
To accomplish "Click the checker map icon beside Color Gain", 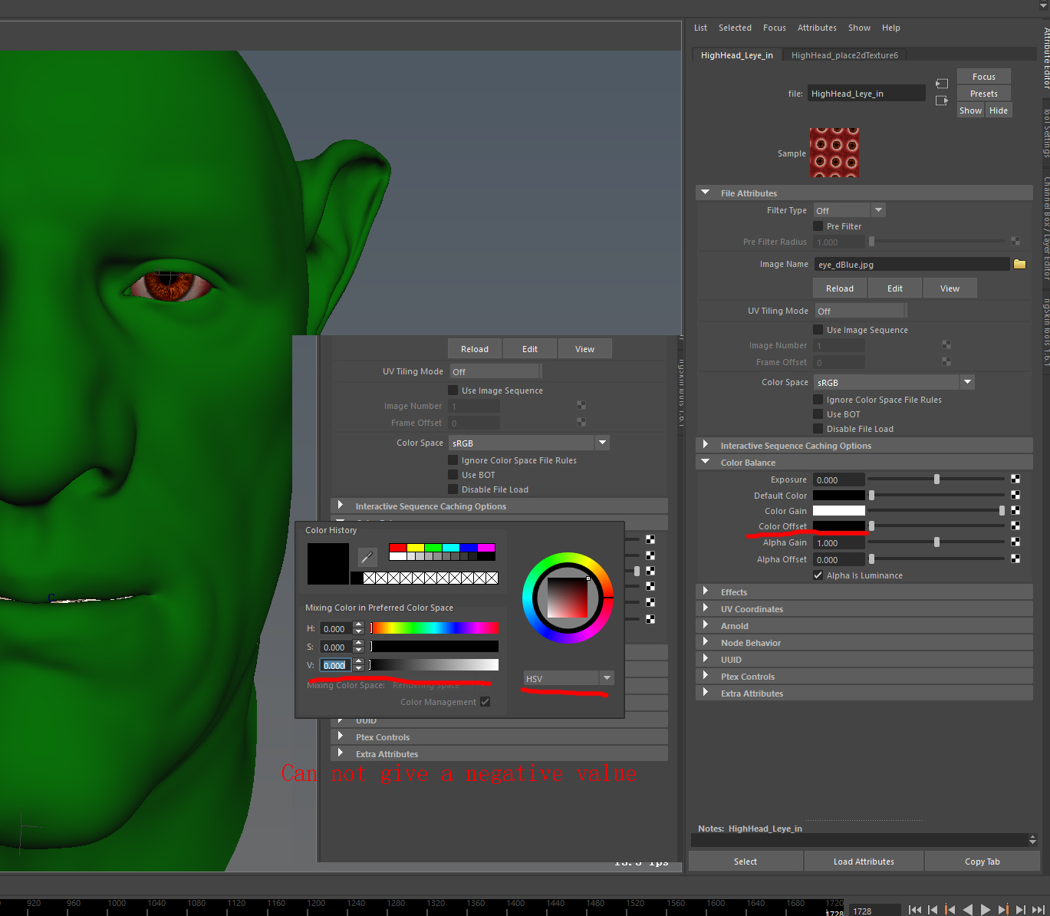I will (x=1015, y=510).
